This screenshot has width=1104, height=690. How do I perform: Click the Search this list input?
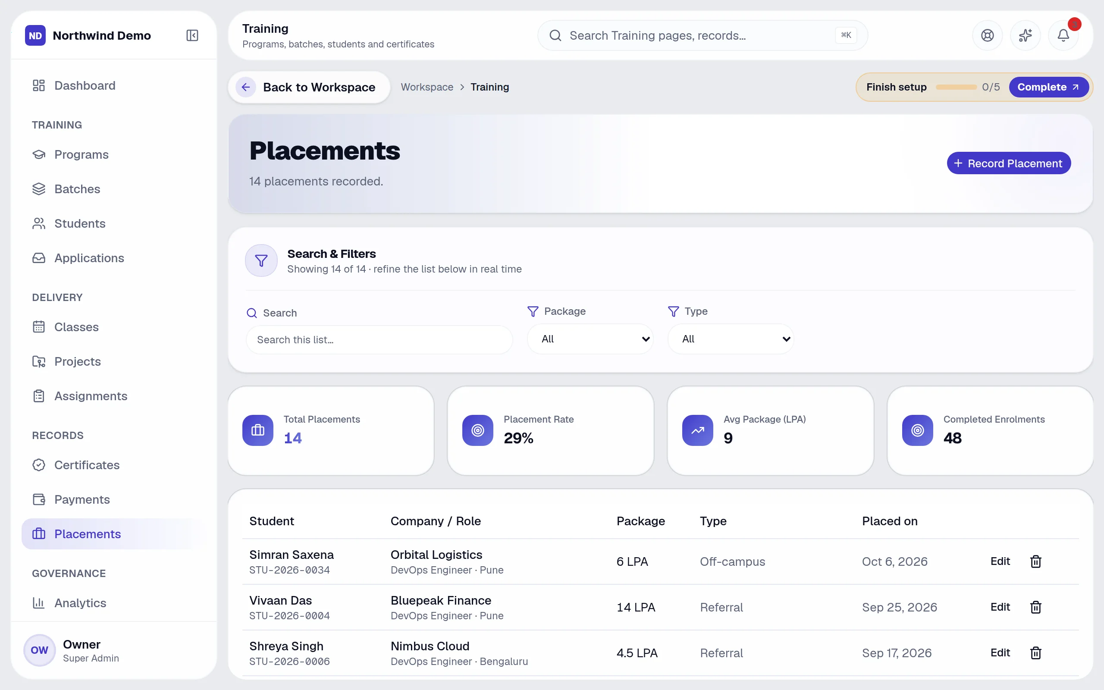pyautogui.click(x=379, y=339)
